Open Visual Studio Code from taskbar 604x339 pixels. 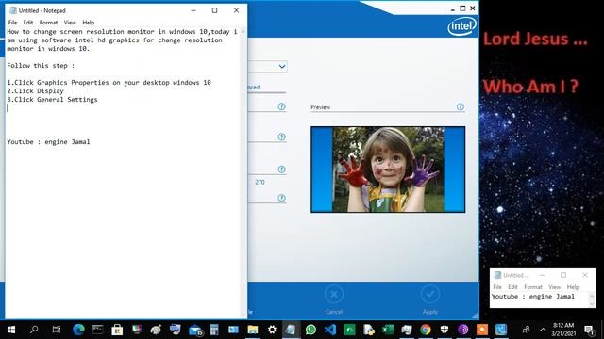pyautogui.click(x=330, y=330)
